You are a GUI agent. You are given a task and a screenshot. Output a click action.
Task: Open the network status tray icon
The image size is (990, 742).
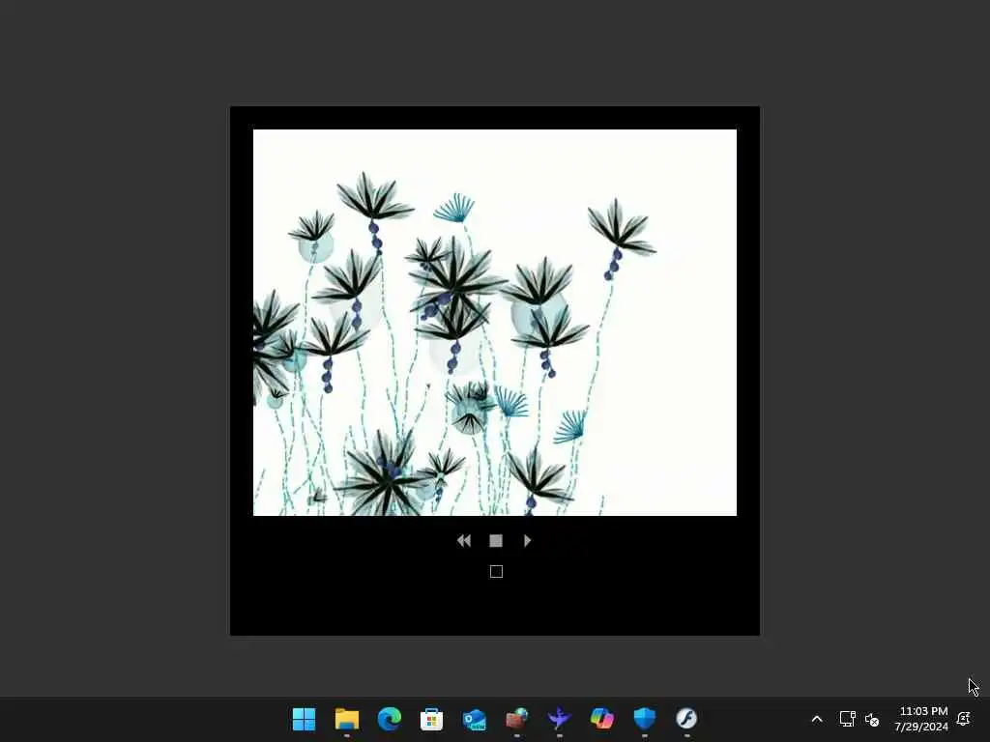coord(847,719)
